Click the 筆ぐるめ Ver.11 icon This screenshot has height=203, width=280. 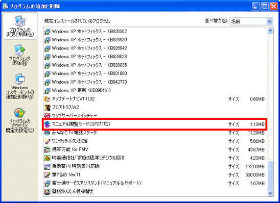tap(47, 175)
